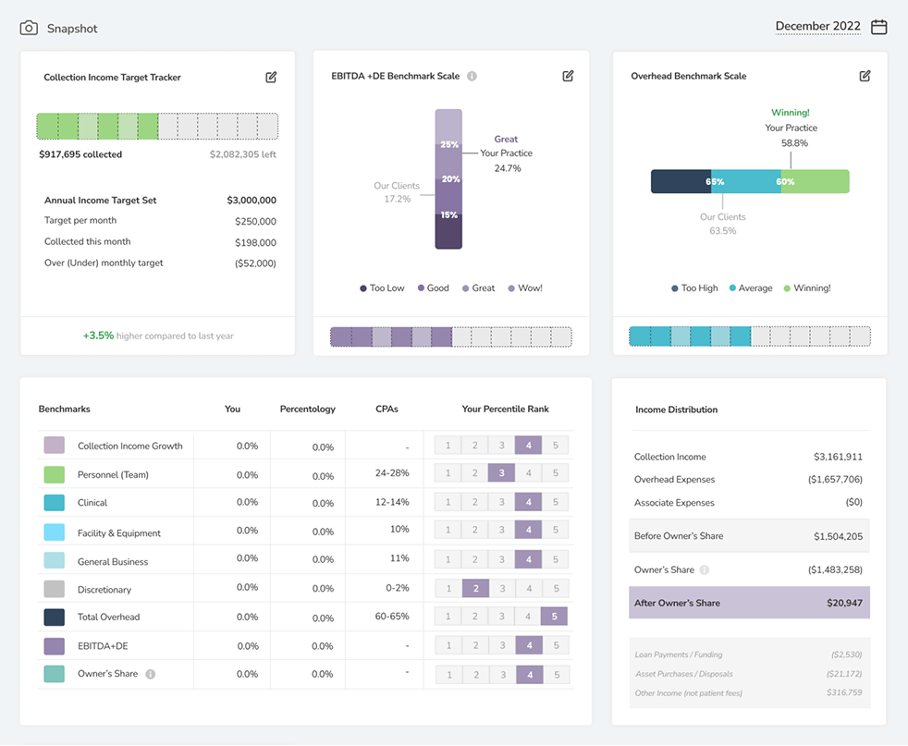Click percentile rank 4 for Collection Income Growth
The width and height of the screenshot is (908, 746).
[x=528, y=445]
